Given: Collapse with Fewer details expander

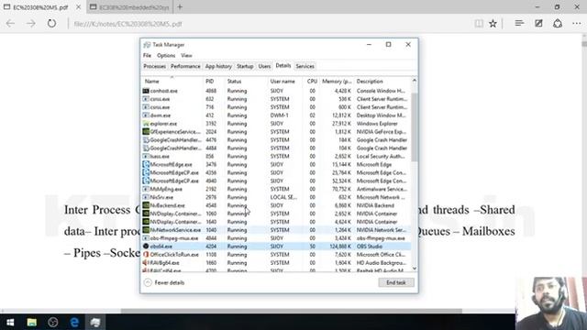Looking at the screenshot, I should click(164, 282).
